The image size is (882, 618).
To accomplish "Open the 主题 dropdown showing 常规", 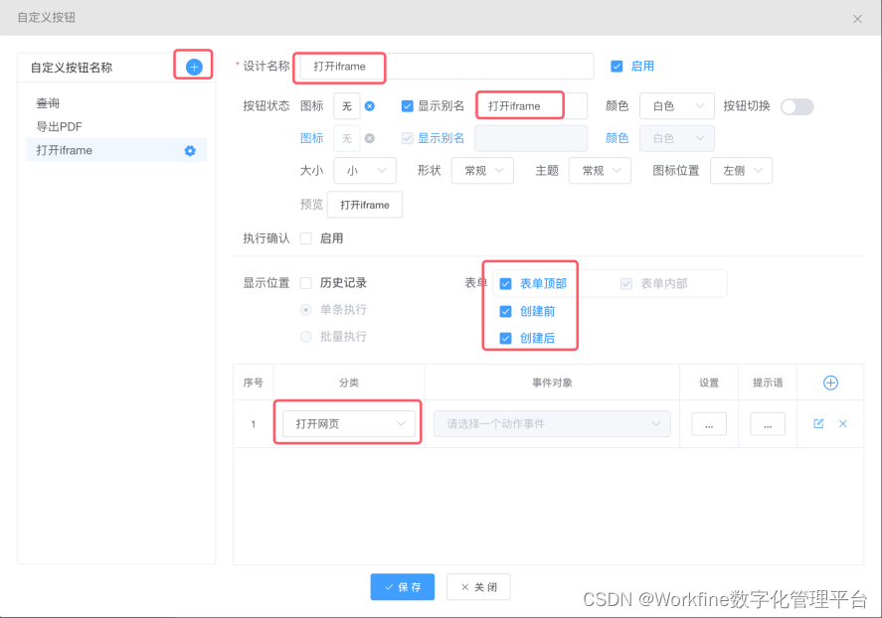I will pyautogui.click(x=600, y=171).
